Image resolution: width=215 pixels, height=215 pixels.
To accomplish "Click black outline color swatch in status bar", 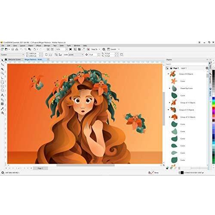I will coord(182,173).
